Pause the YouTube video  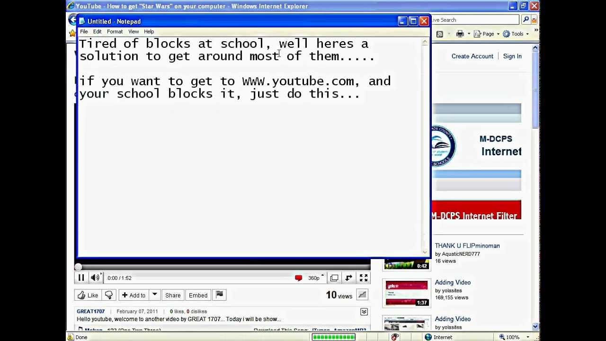[81, 278]
